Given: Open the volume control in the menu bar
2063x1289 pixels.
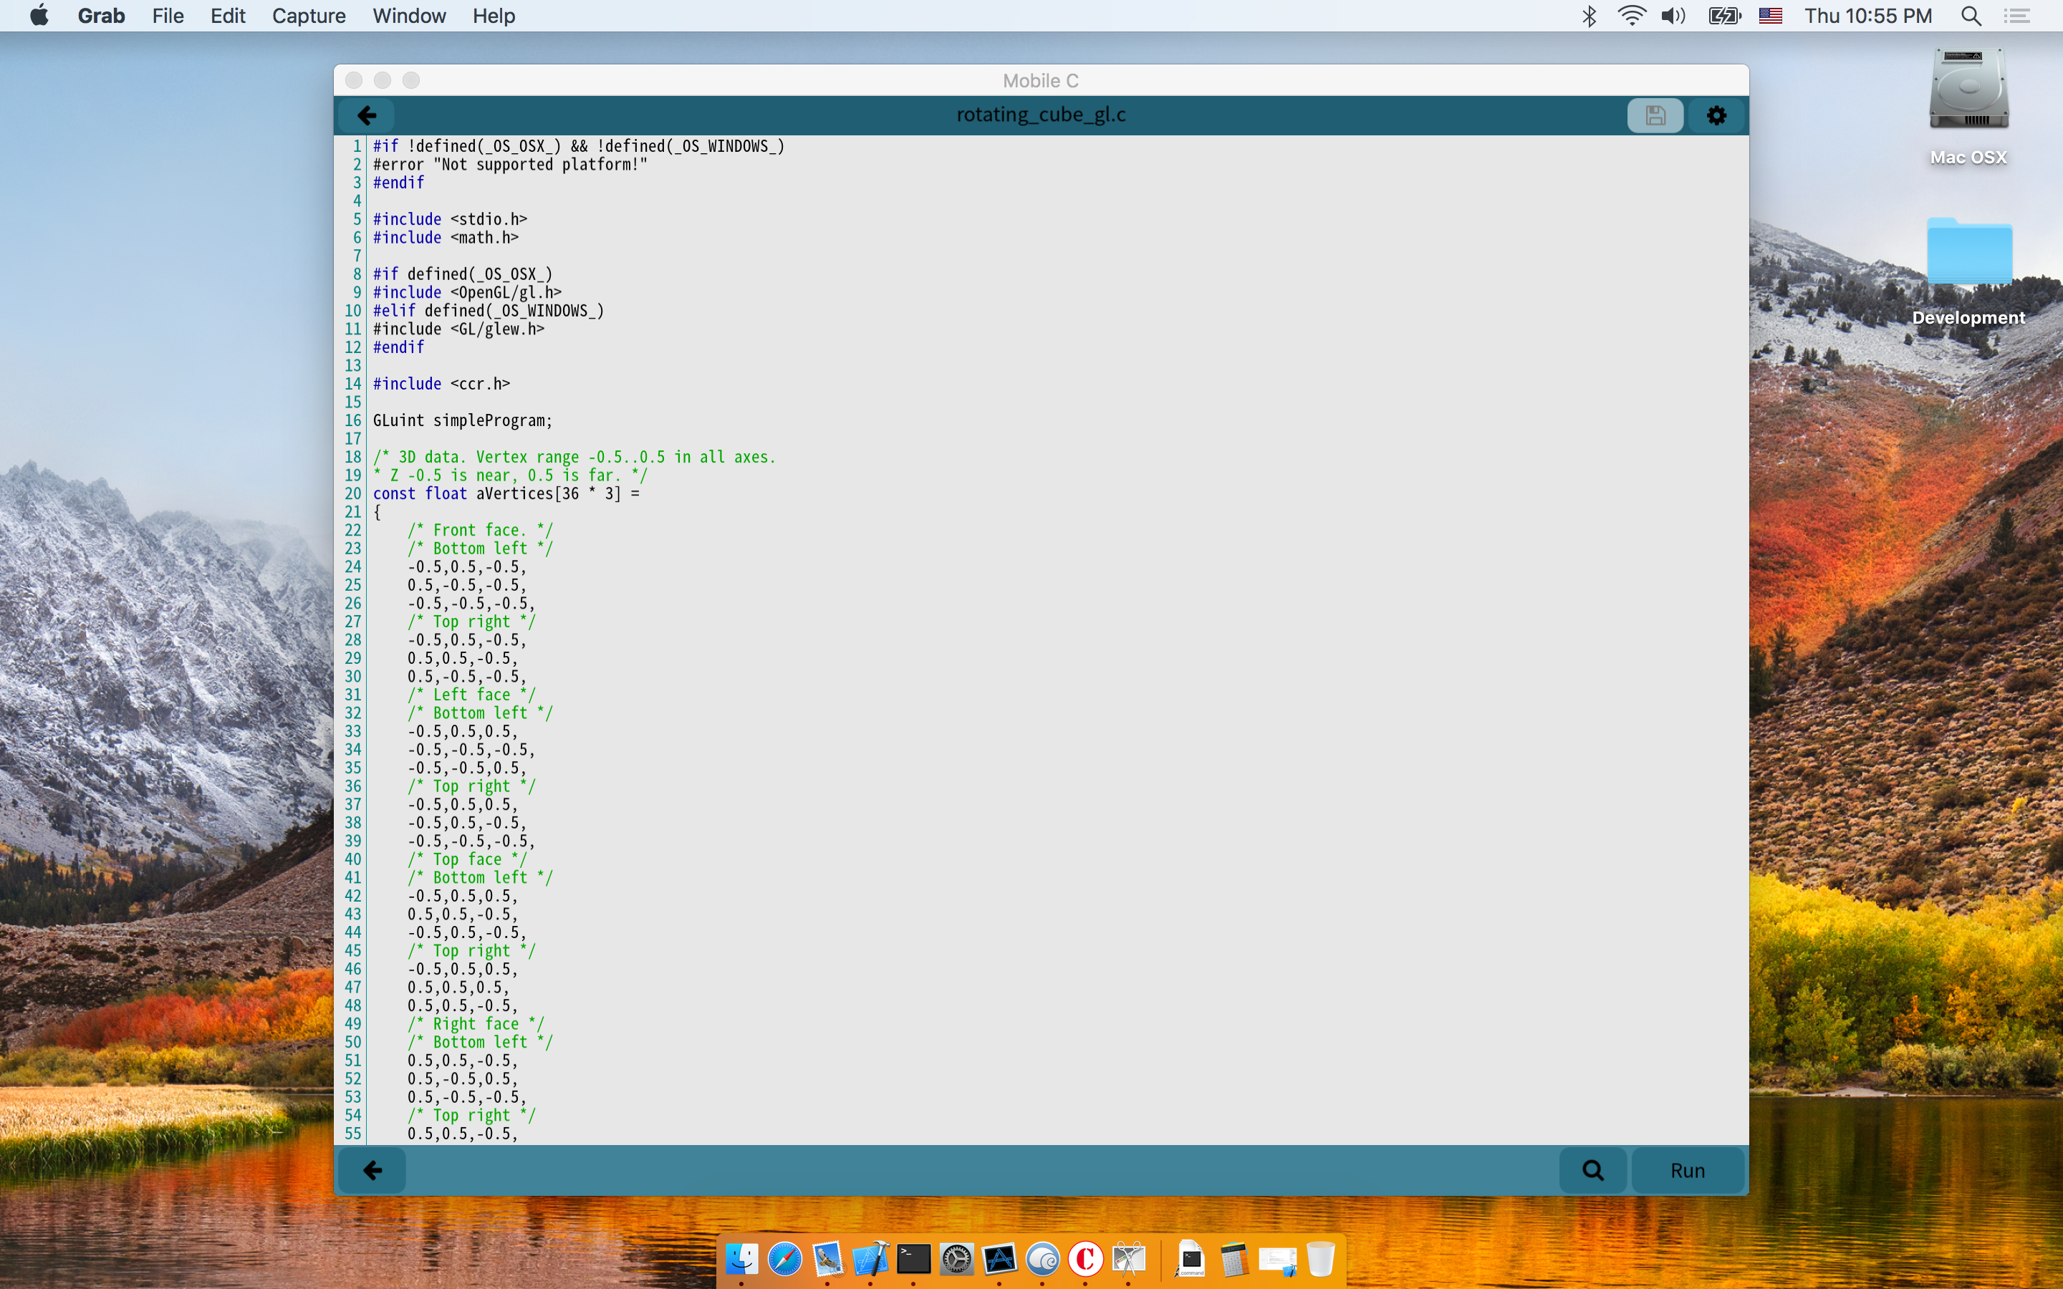Looking at the screenshot, I should pyautogui.click(x=1673, y=15).
